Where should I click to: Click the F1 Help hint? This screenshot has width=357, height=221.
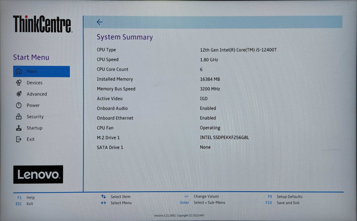tap(26, 197)
